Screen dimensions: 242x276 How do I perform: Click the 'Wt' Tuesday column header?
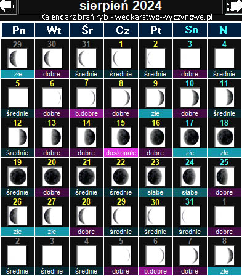52,30
